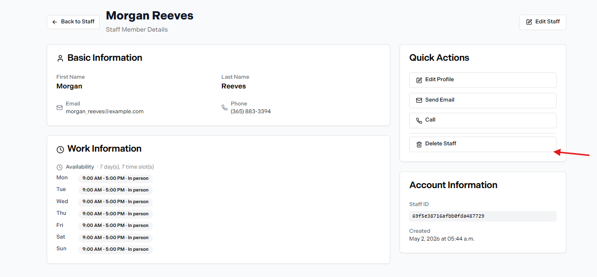Click the Morgan Reeves page title
Screen dimensions: 597x277
point(149,16)
